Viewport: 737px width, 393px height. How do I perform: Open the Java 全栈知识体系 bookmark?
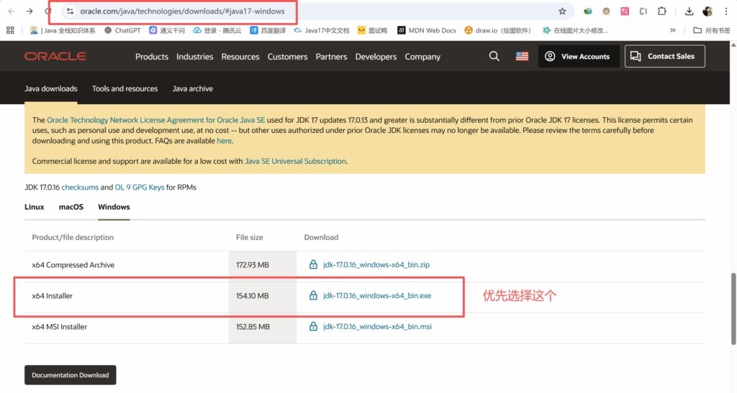point(63,30)
